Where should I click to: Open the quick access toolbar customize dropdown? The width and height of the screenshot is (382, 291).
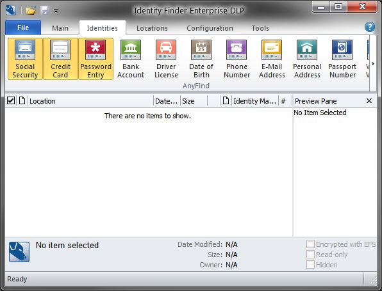[56, 11]
